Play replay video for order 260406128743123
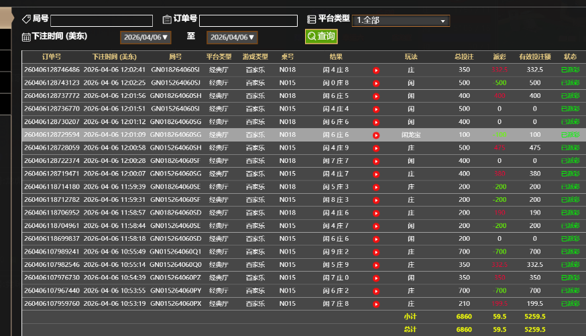The width and height of the screenshot is (586, 336). tap(376, 83)
